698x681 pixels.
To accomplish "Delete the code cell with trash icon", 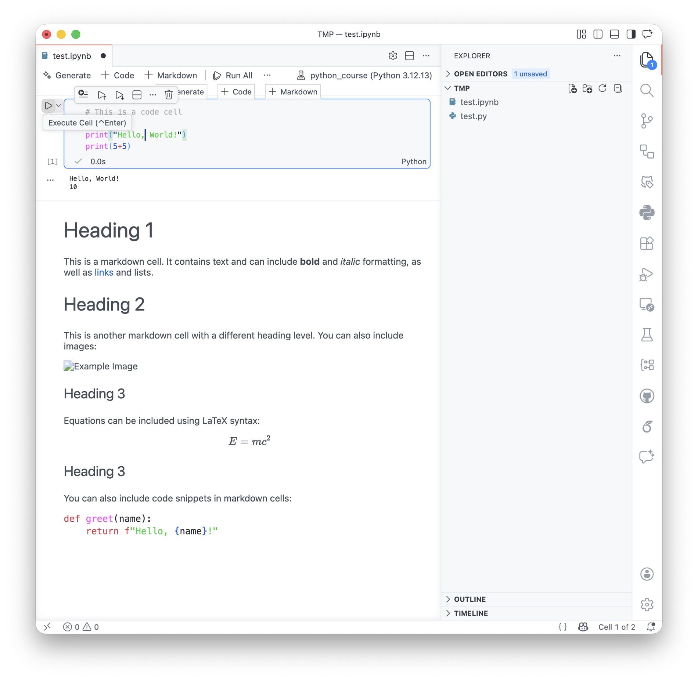I will click(x=169, y=95).
